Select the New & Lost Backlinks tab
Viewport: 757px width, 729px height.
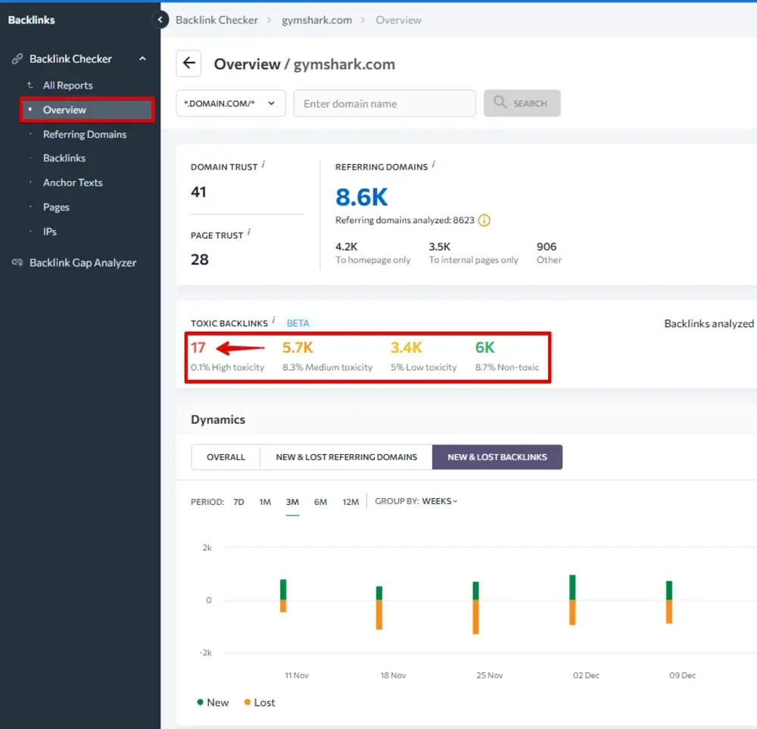(497, 457)
